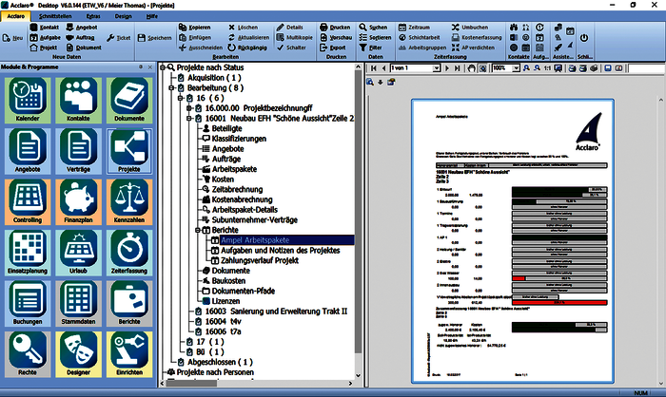Select project 16003 Sanierung und Erweiterung
Screen dimensions: 666x397
(x=276, y=312)
